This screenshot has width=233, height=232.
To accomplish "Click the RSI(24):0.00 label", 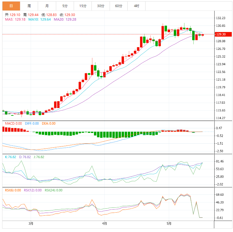I will pyautogui.click(x=53, y=190).
